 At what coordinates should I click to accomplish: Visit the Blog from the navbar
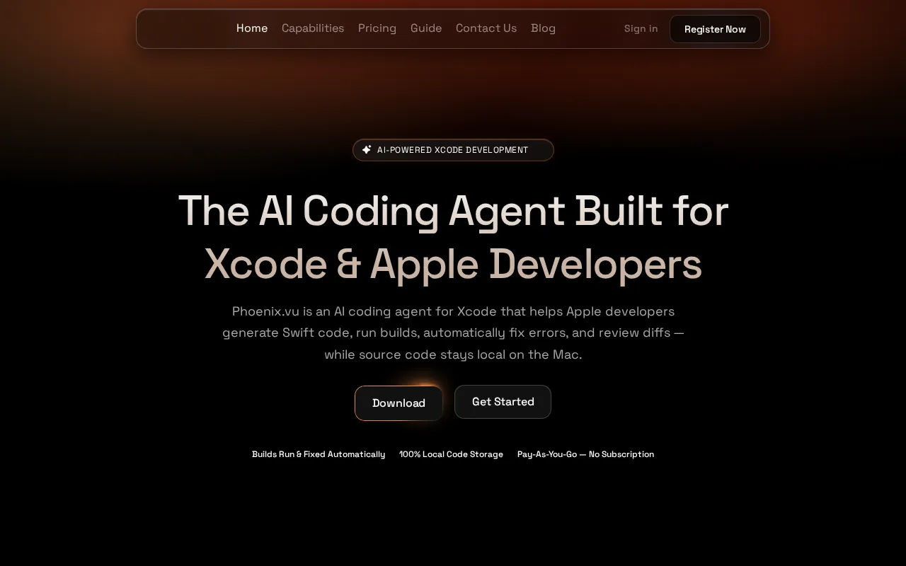click(x=543, y=28)
